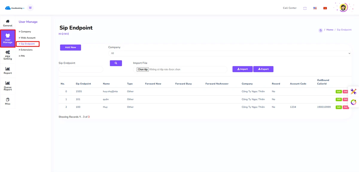Open Queue Report section
This screenshot has height=172, width=359.
pos(8,86)
